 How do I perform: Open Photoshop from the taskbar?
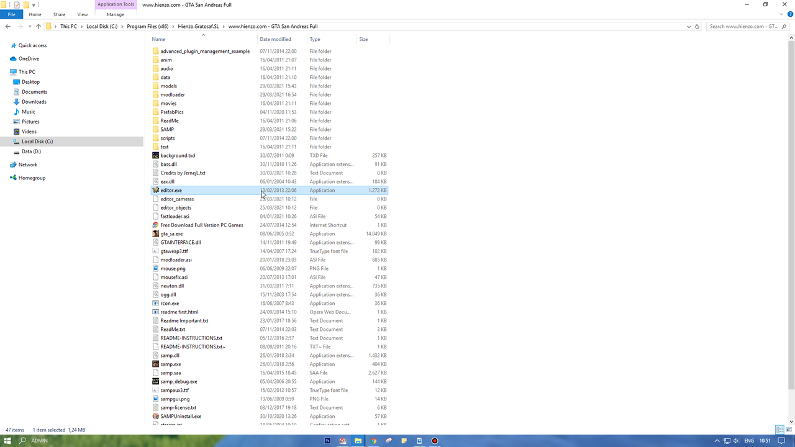(327, 441)
